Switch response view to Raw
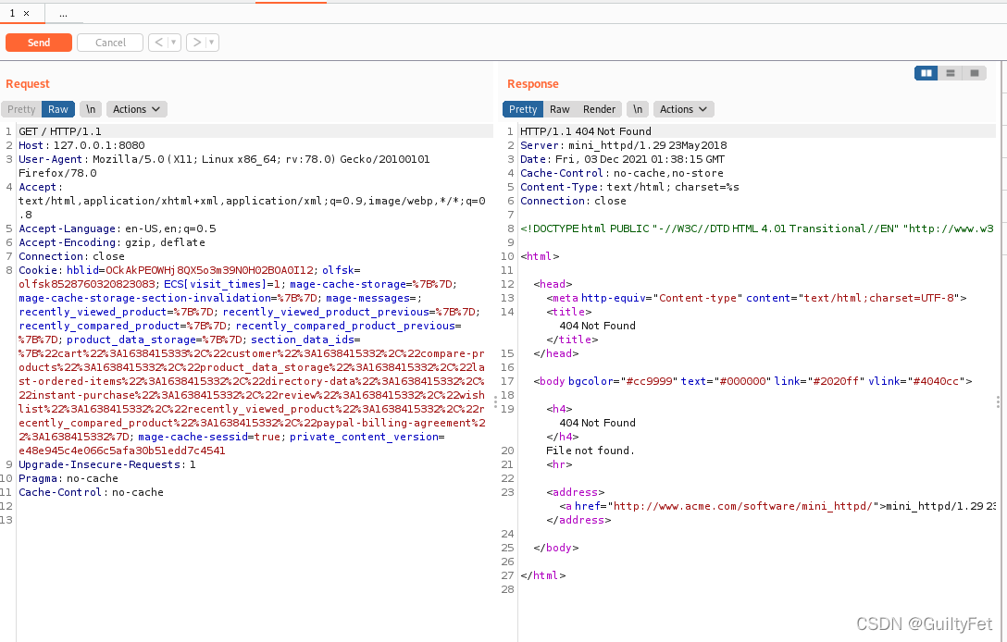1007x642 pixels. pyautogui.click(x=559, y=109)
